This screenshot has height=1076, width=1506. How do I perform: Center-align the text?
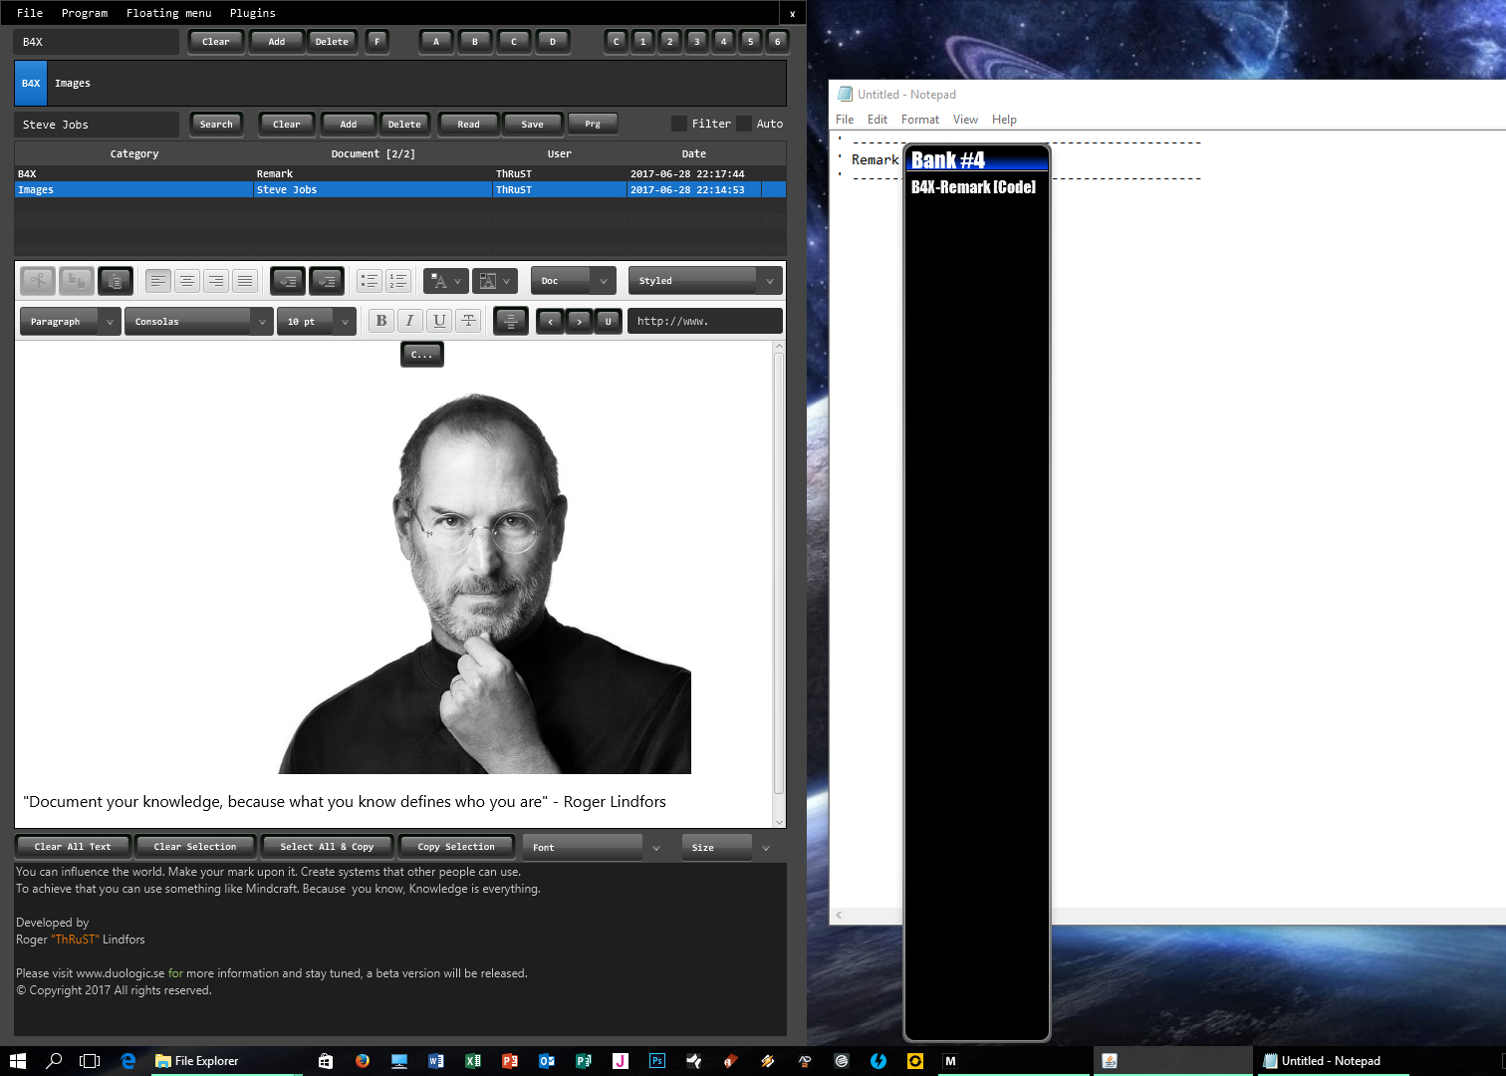(x=187, y=281)
